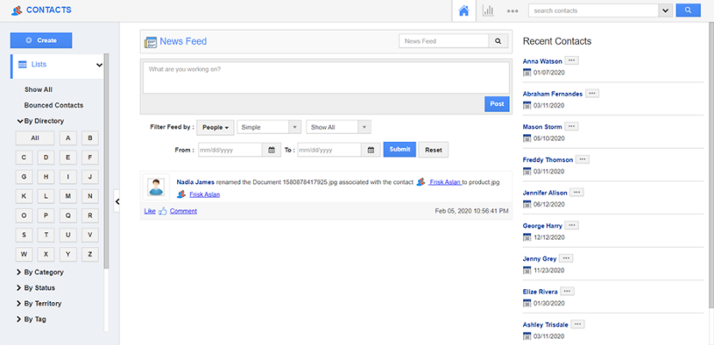Viewport: 714px width, 345px height.
Task: Open the Simple filter dropdown
Action: tap(268, 127)
